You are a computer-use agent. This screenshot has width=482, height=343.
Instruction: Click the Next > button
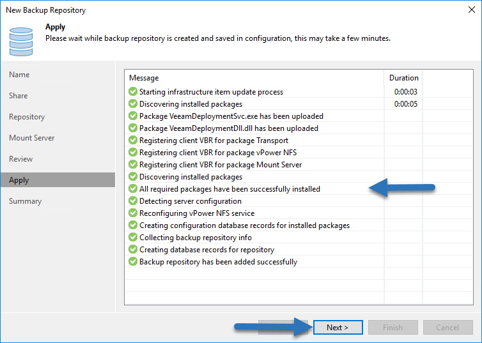tap(338, 327)
